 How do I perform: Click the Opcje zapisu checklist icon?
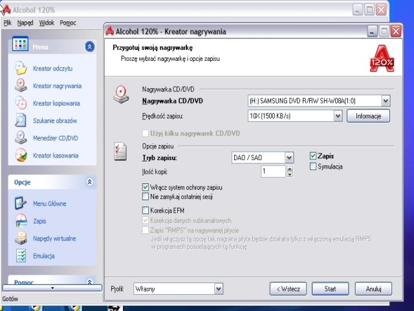pyautogui.click(x=120, y=151)
